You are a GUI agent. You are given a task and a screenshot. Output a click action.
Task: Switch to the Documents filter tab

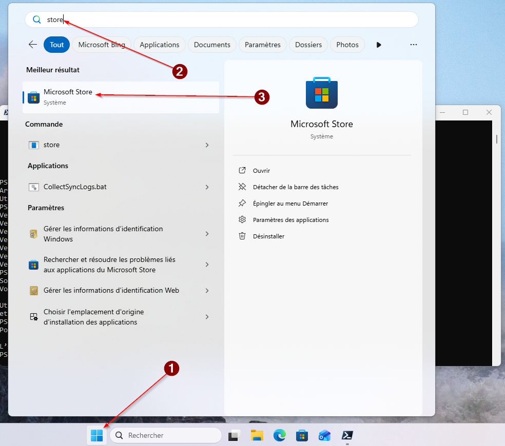212,45
